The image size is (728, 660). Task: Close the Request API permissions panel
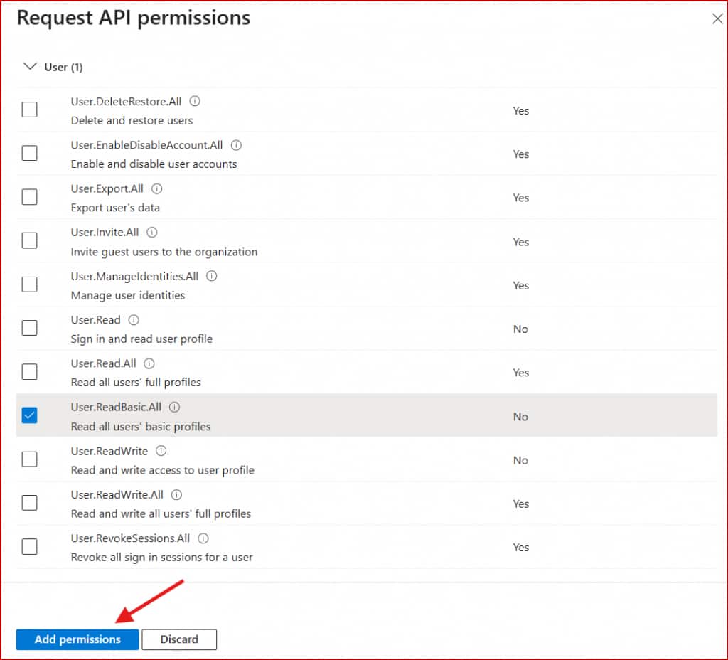pos(717,19)
